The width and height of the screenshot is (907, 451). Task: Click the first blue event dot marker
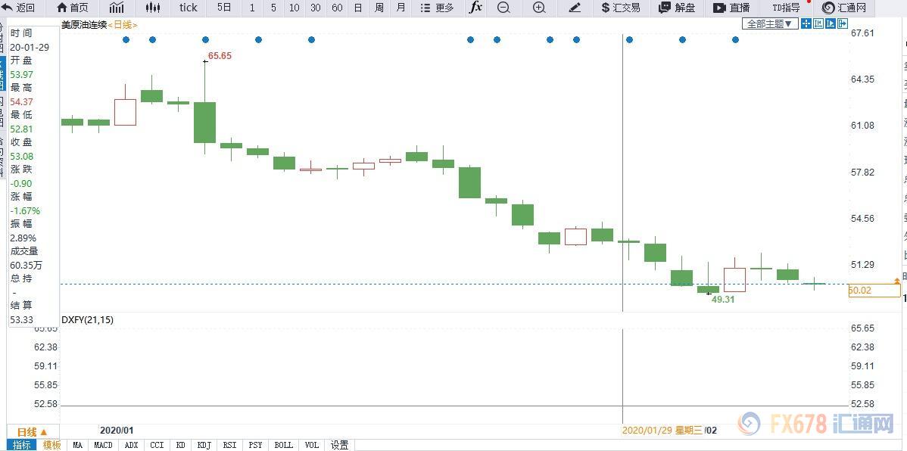(126, 39)
